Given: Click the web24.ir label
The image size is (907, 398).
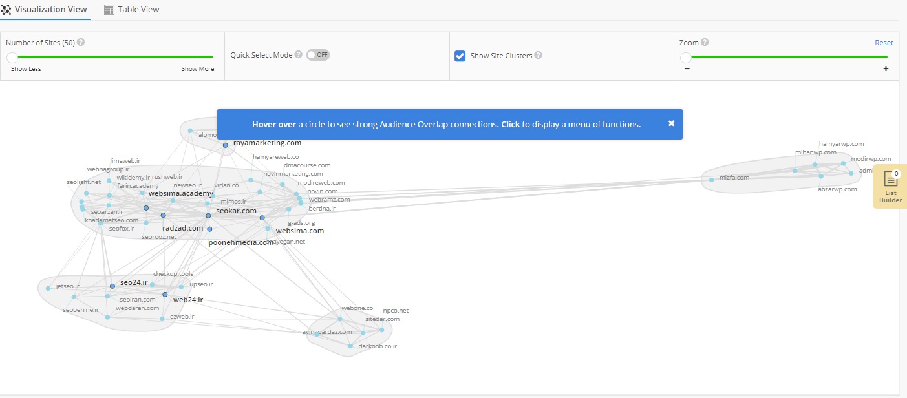Looking at the screenshot, I should point(188,300).
